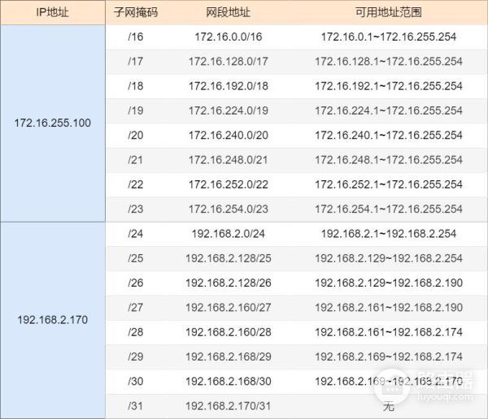This screenshot has width=488, height=419.
Task: Select network address 172.16.128.0/17
Action: click(229, 61)
